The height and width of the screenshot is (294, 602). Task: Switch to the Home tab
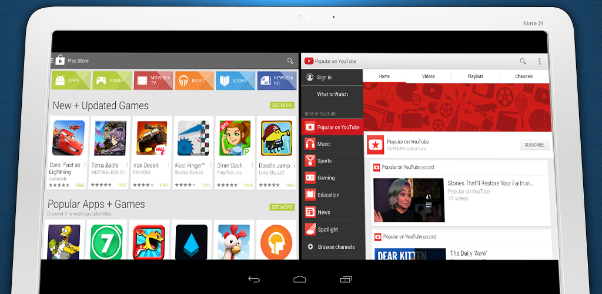tap(384, 76)
